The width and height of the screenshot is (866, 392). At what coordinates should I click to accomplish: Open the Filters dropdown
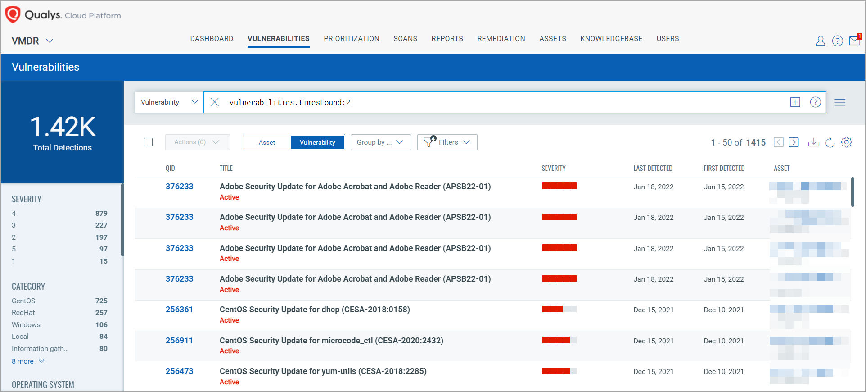tap(447, 142)
